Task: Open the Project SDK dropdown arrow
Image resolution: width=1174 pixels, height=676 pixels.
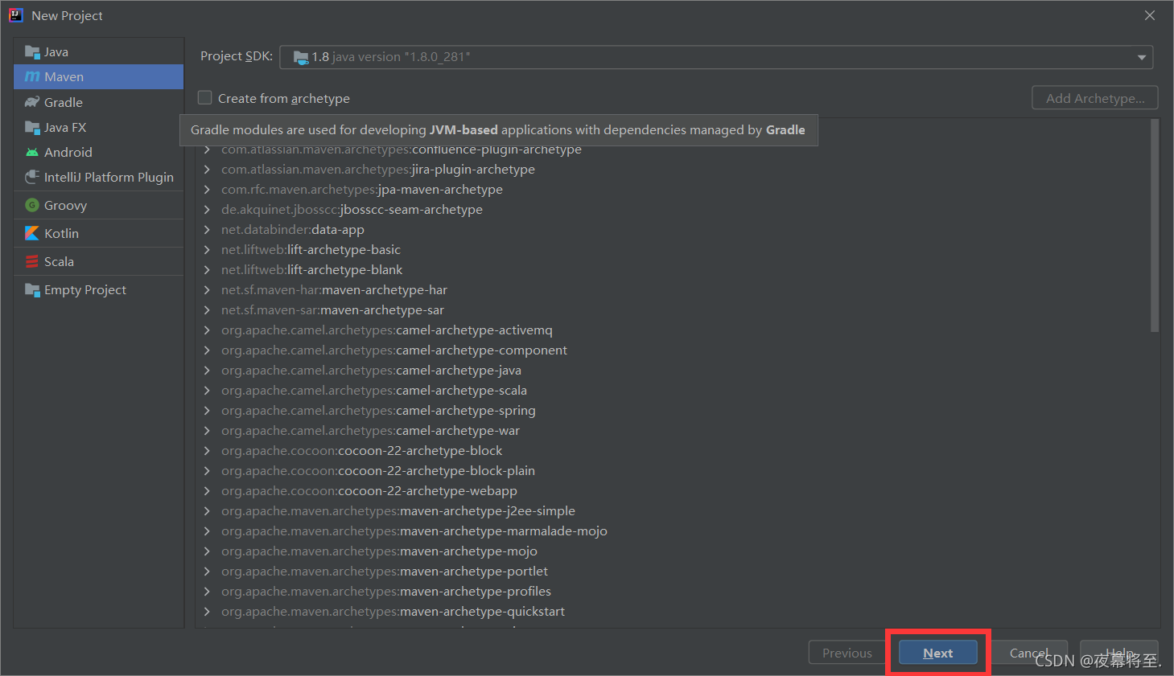Action: pos(1141,57)
